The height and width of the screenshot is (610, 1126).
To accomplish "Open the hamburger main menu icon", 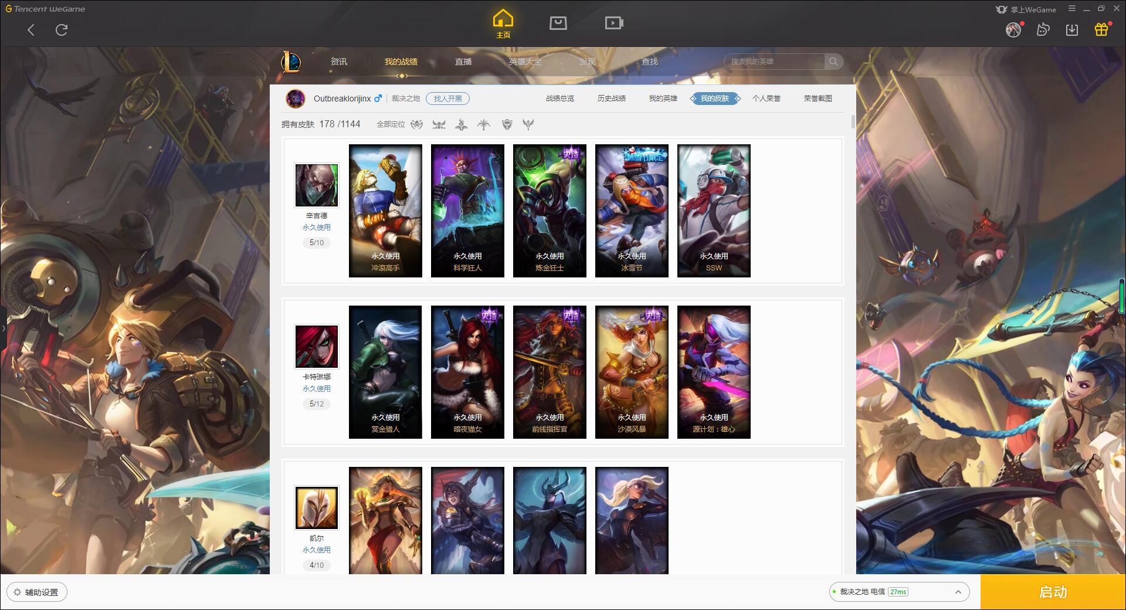I will (x=1072, y=9).
